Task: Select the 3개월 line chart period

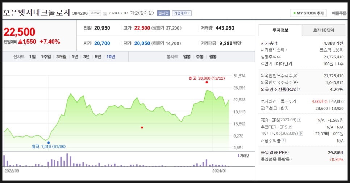Action: click(61, 57)
